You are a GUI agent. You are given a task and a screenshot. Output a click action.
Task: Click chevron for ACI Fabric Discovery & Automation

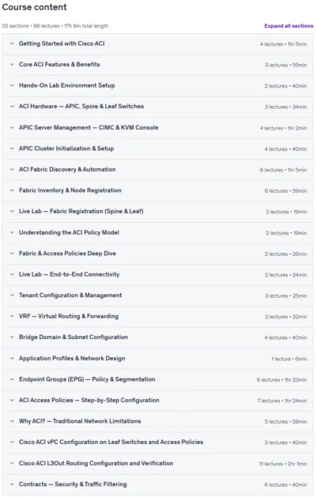12,170
